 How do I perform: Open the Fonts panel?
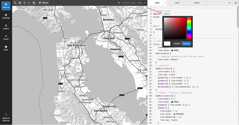(x=6, y=38)
